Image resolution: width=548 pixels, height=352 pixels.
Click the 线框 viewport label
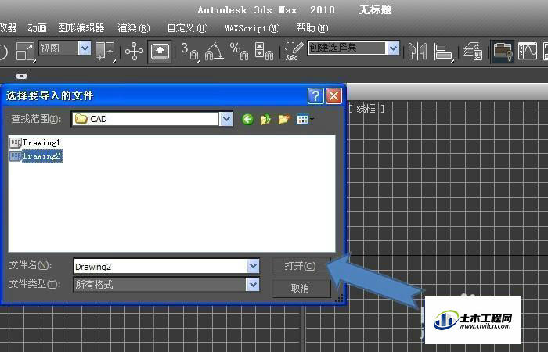coord(366,109)
